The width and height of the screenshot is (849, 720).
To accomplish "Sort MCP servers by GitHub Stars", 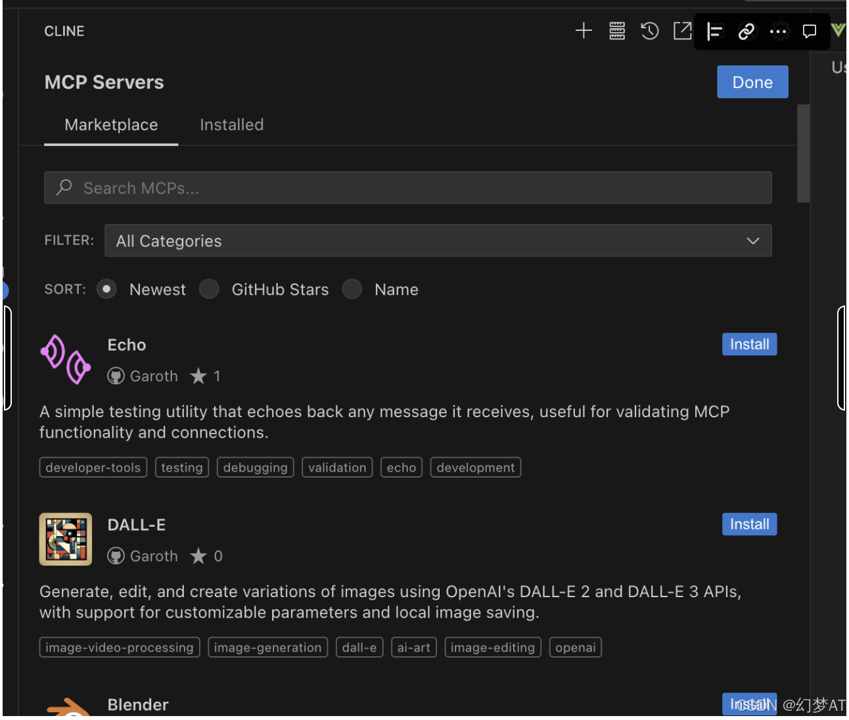I will coord(209,289).
